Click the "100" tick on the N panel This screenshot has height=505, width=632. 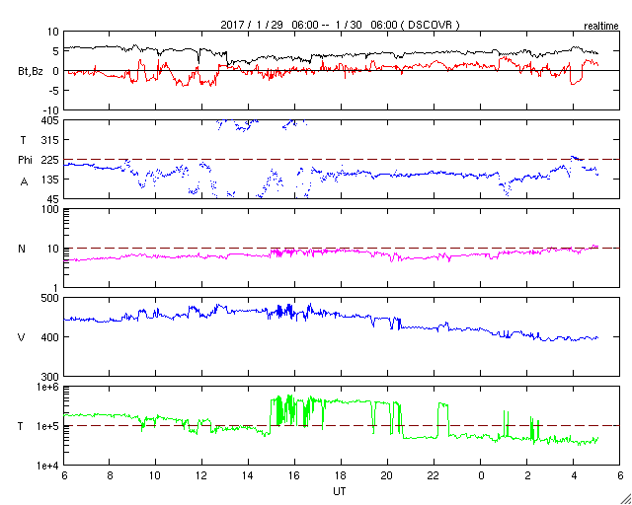pyautogui.click(x=50, y=209)
